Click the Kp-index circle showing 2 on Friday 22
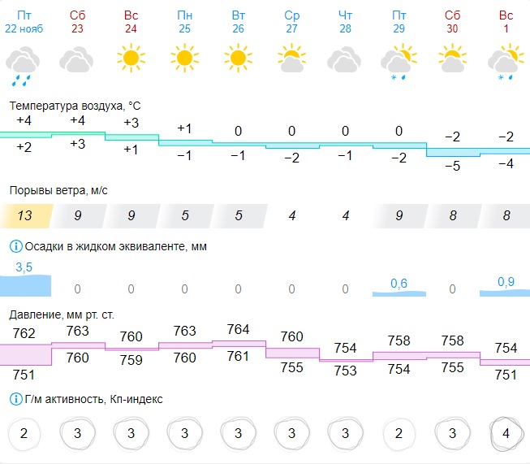530x464 pixels. (x=24, y=433)
